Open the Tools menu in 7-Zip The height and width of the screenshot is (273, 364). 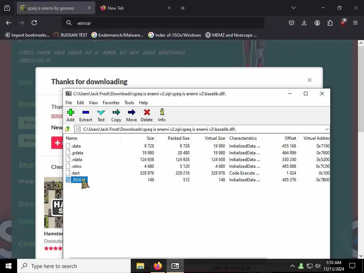pyautogui.click(x=129, y=103)
